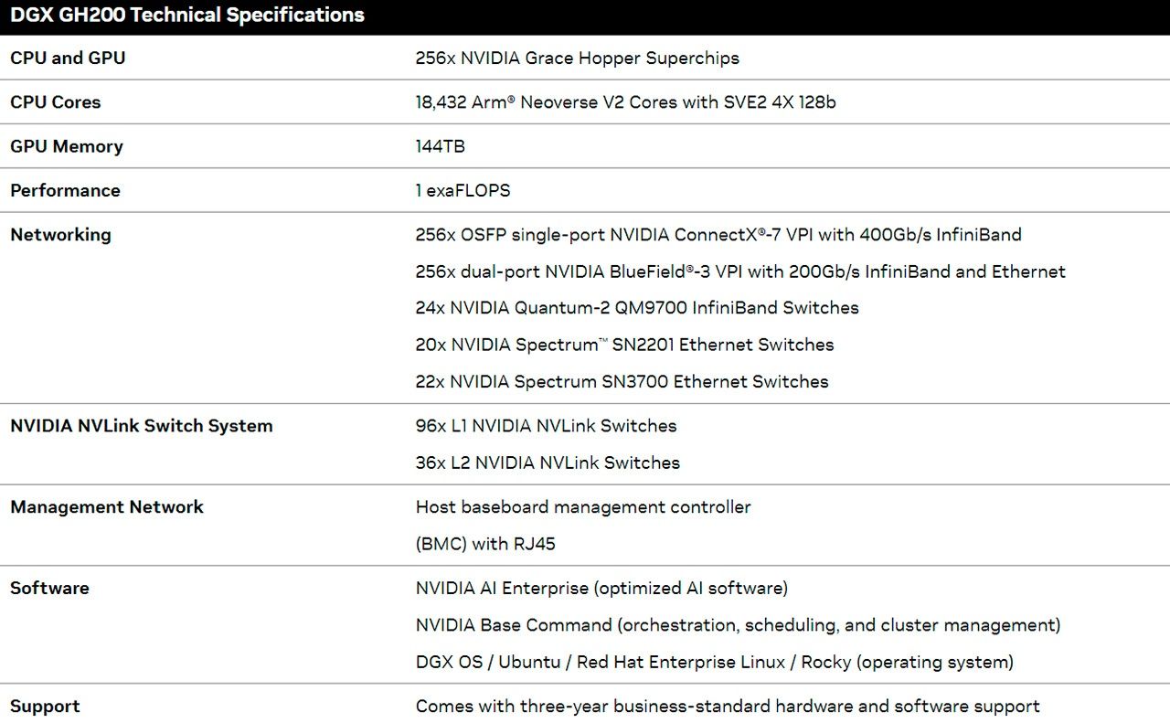Click the 1 exaFLOPS value
This screenshot has width=1170, height=723.
tap(463, 190)
